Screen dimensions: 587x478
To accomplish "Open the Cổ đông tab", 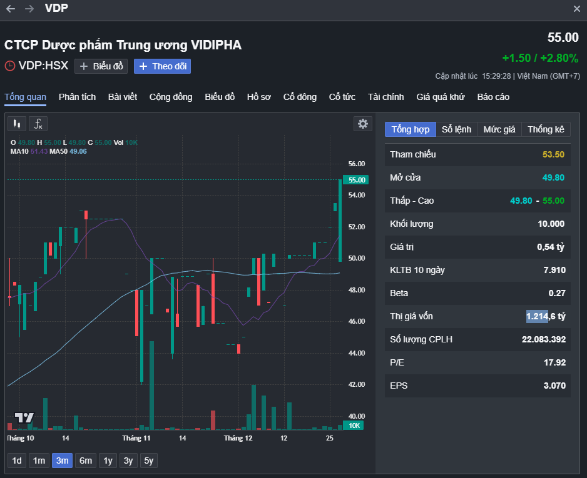I will [x=300, y=97].
